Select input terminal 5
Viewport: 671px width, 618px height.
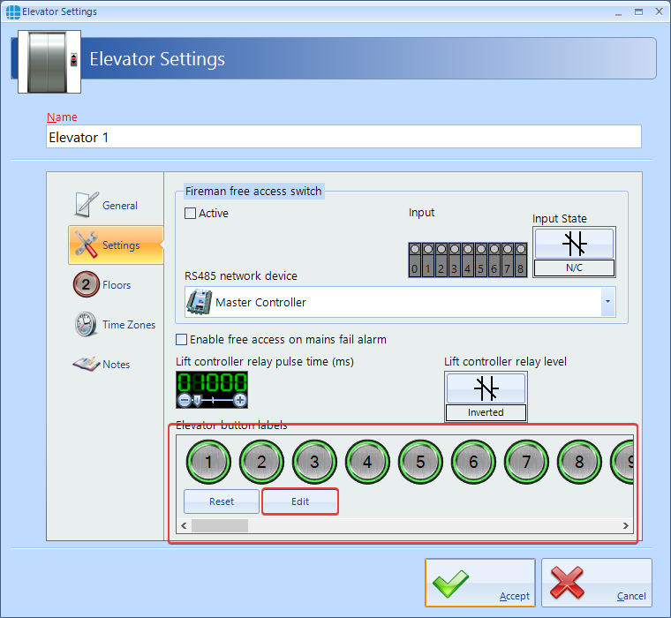(481, 260)
